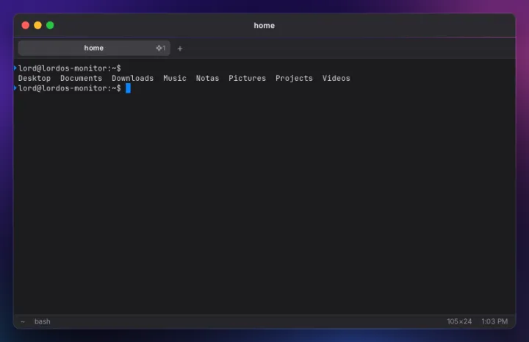This screenshot has height=342, width=529.
Task: Click the home window title
Action: point(264,26)
